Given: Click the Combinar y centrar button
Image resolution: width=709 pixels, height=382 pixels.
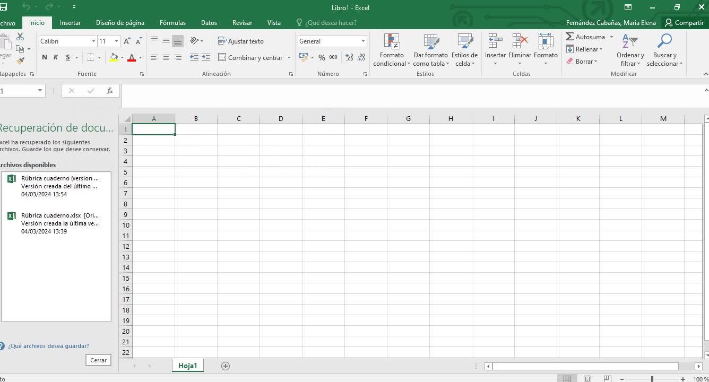Looking at the screenshot, I should [x=250, y=57].
